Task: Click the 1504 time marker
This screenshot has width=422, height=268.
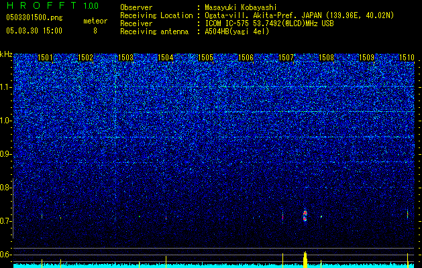Action: click(166, 58)
